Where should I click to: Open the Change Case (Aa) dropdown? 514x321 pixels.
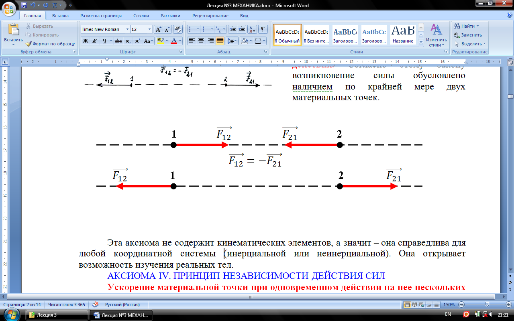click(x=149, y=41)
